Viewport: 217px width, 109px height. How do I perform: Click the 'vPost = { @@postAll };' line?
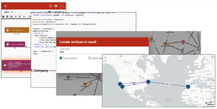(43, 51)
